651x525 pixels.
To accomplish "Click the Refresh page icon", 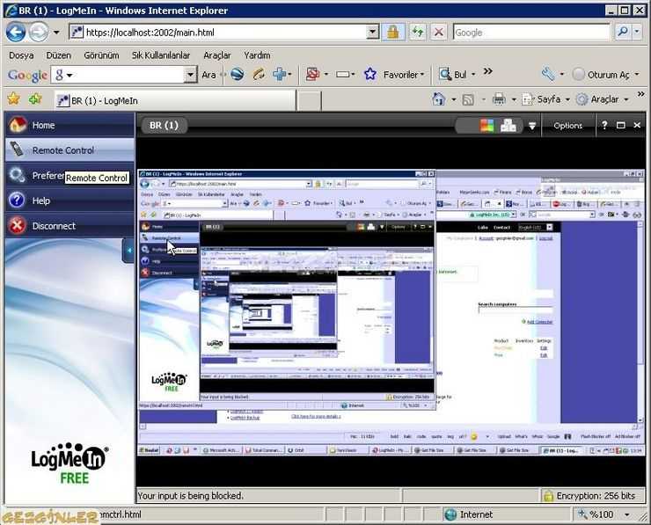I will click(417, 32).
